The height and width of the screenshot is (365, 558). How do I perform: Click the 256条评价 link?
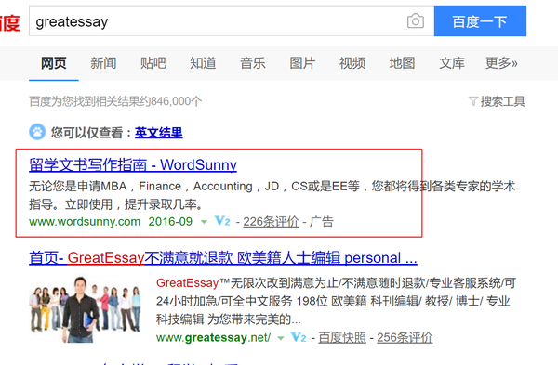point(405,337)
